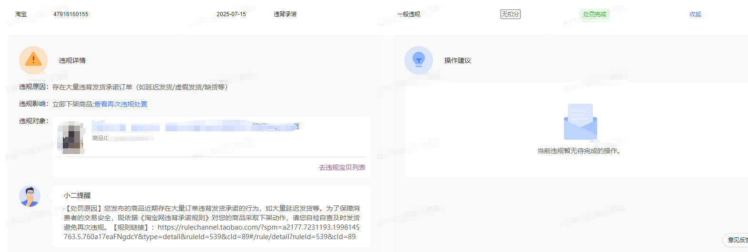Screen dimensions: 748x252
Task: Click the 小二 customer service avatar
Action: click(x=30, y=196)
